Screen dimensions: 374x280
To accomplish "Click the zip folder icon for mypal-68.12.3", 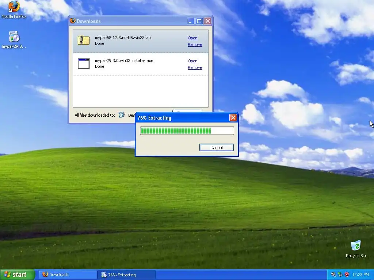I will point(84,40).
